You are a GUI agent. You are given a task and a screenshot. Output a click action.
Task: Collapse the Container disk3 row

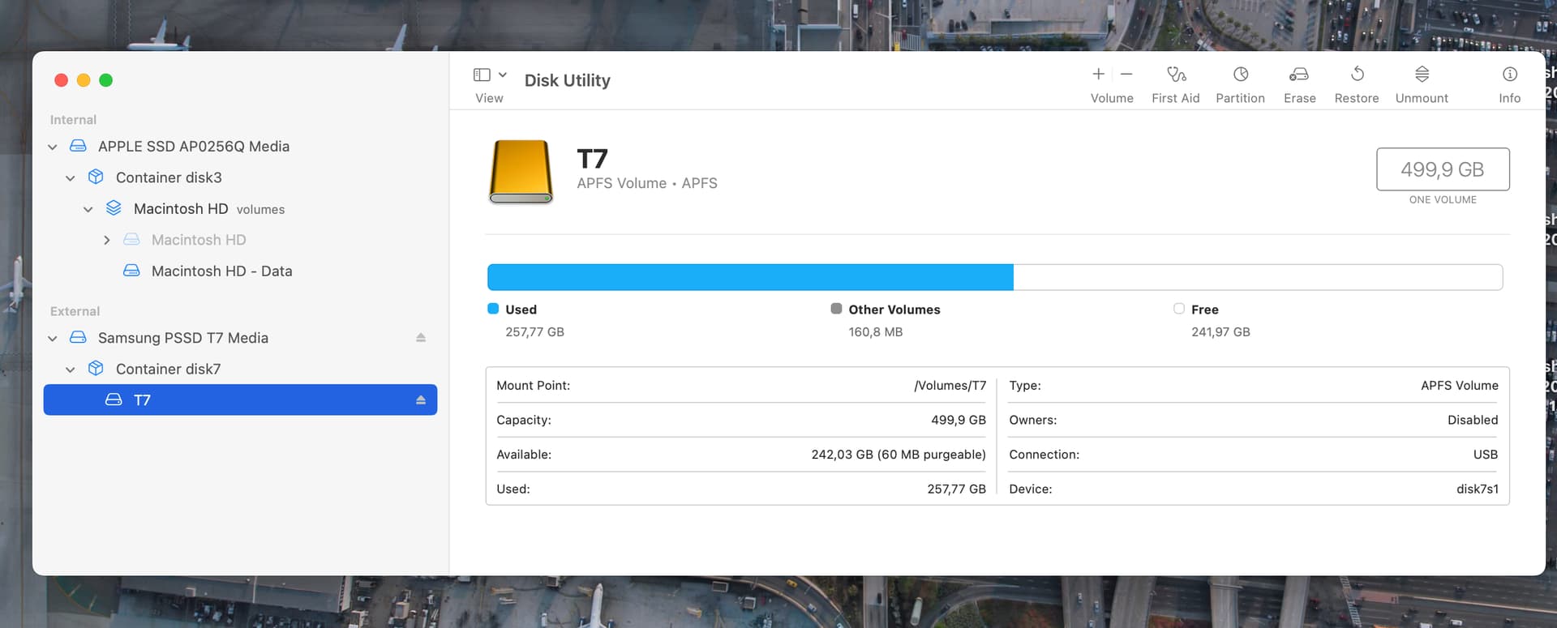click(x=71, y=178)
